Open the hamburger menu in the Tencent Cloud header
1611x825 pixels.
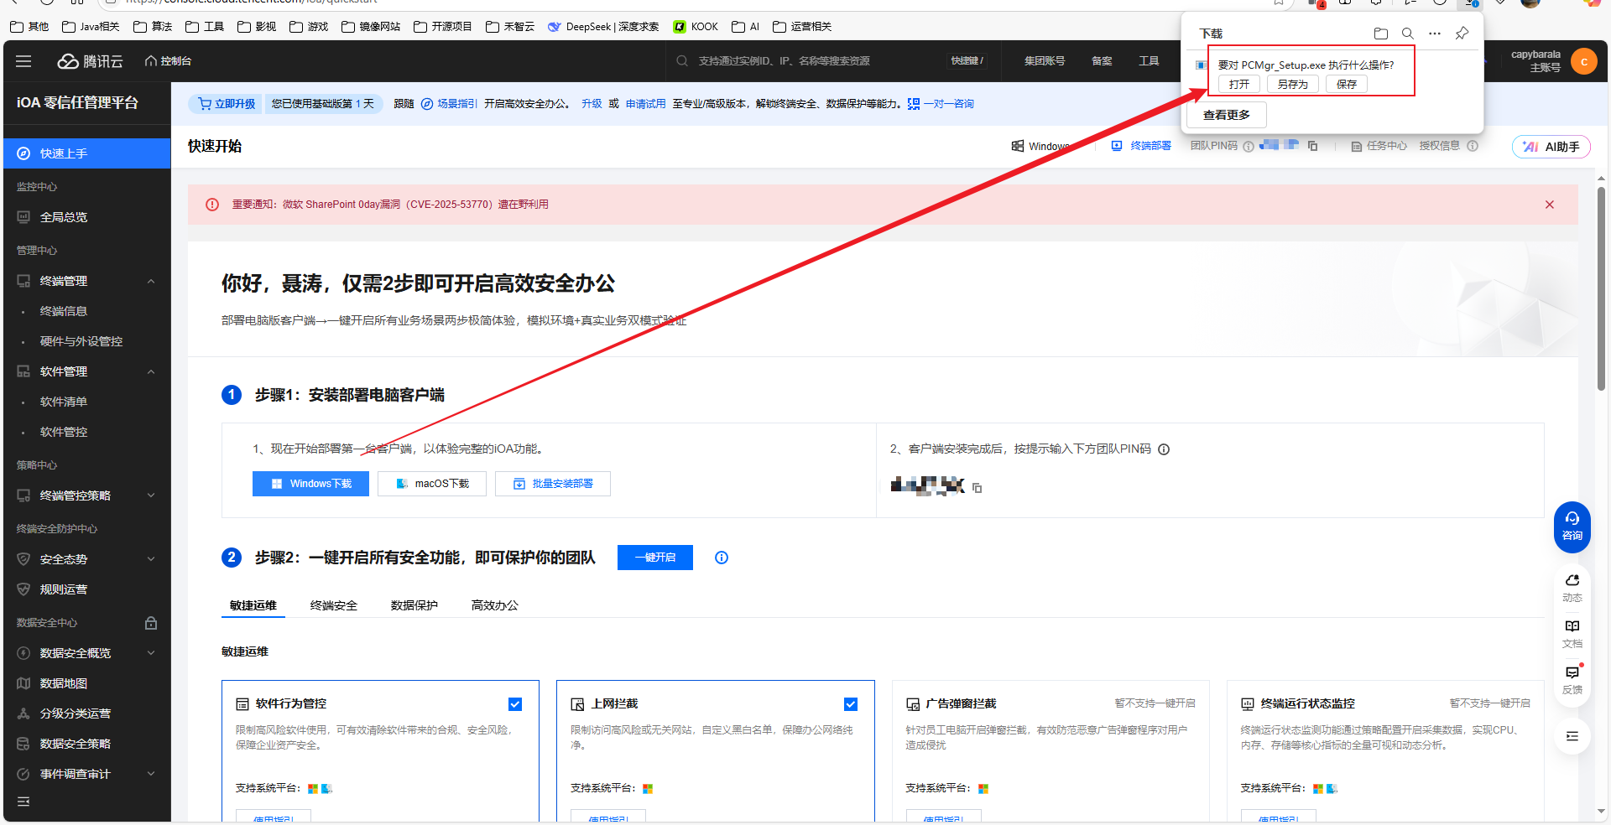23,61
